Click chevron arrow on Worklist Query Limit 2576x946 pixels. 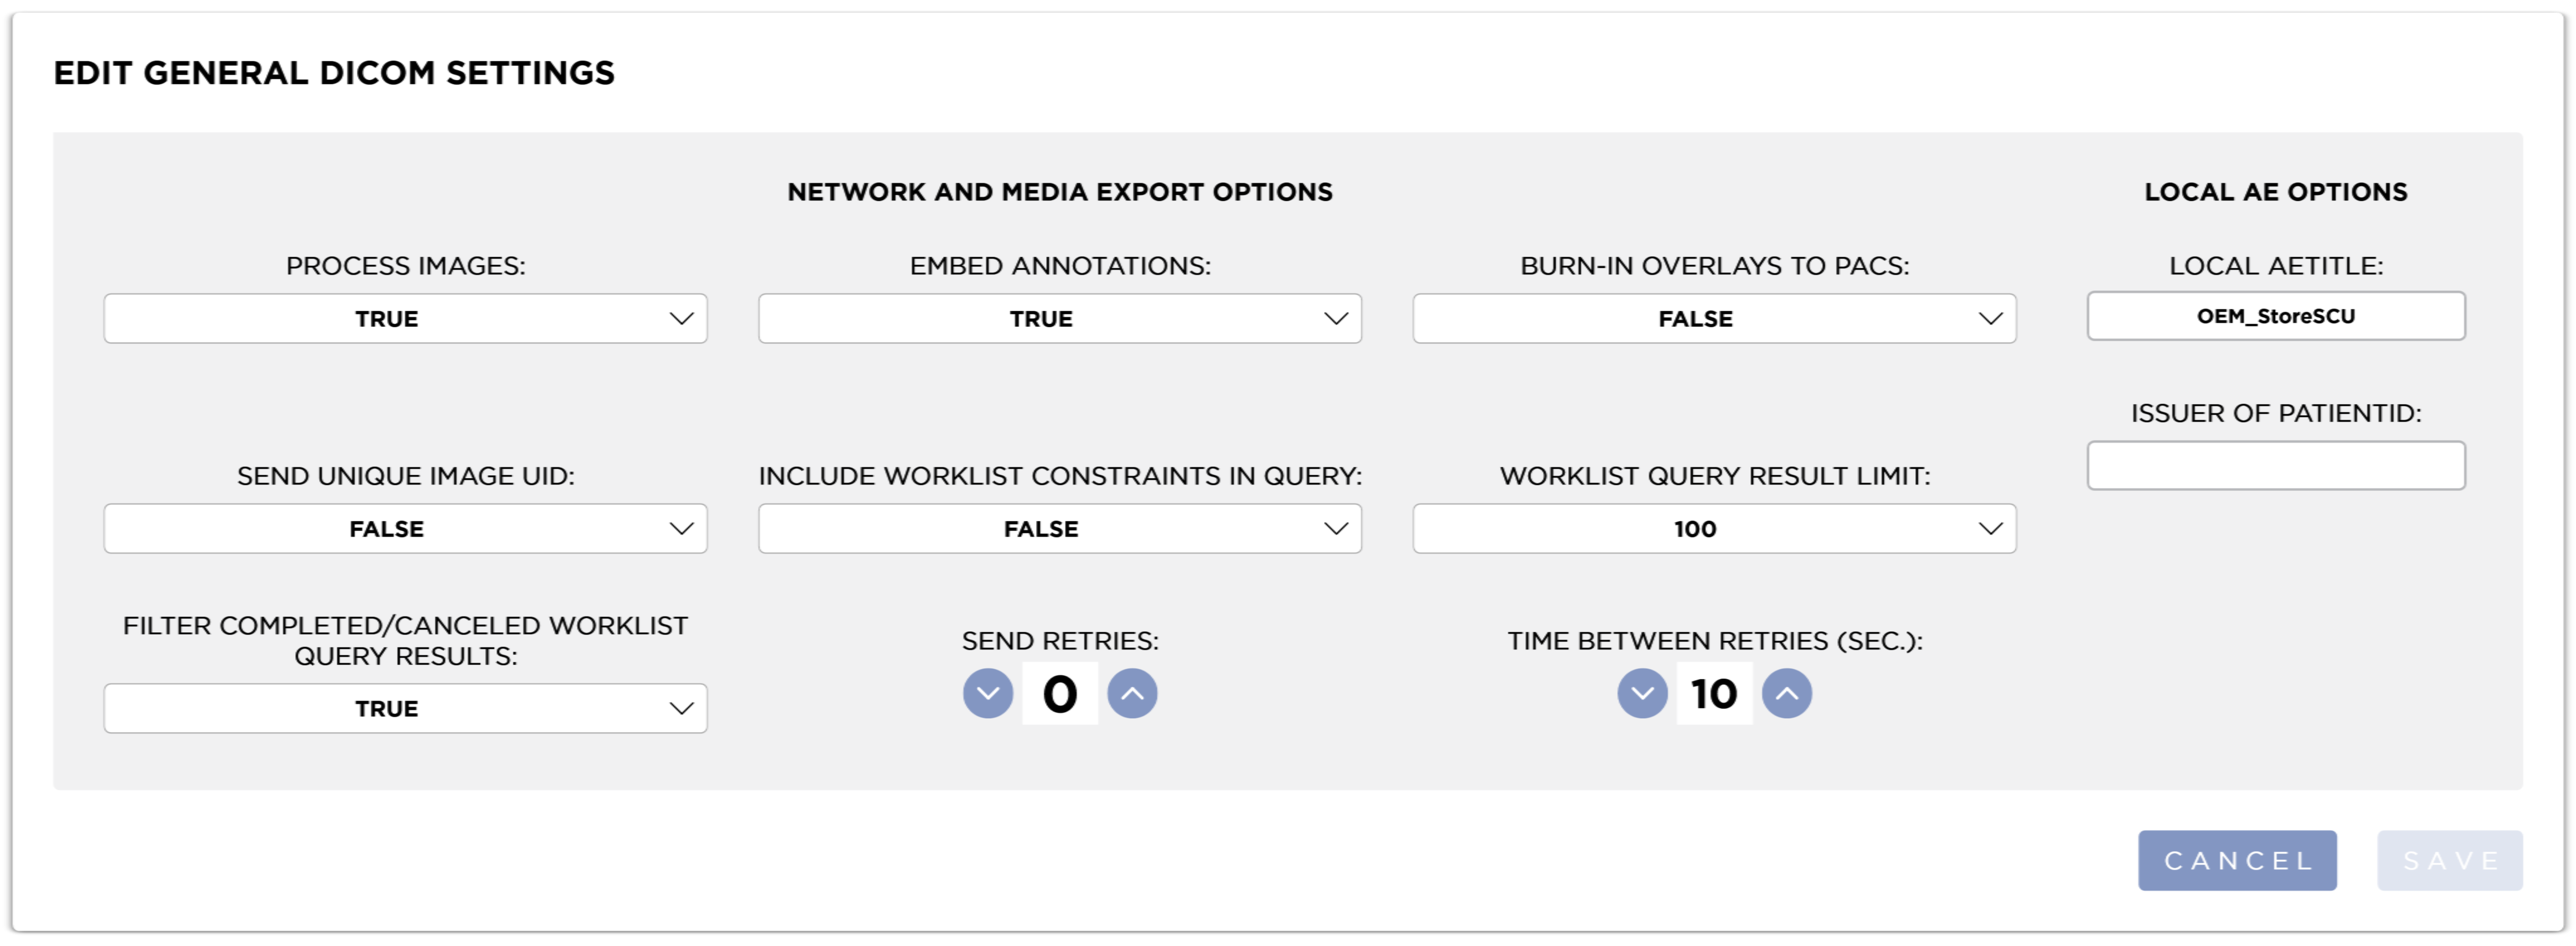1990,528
